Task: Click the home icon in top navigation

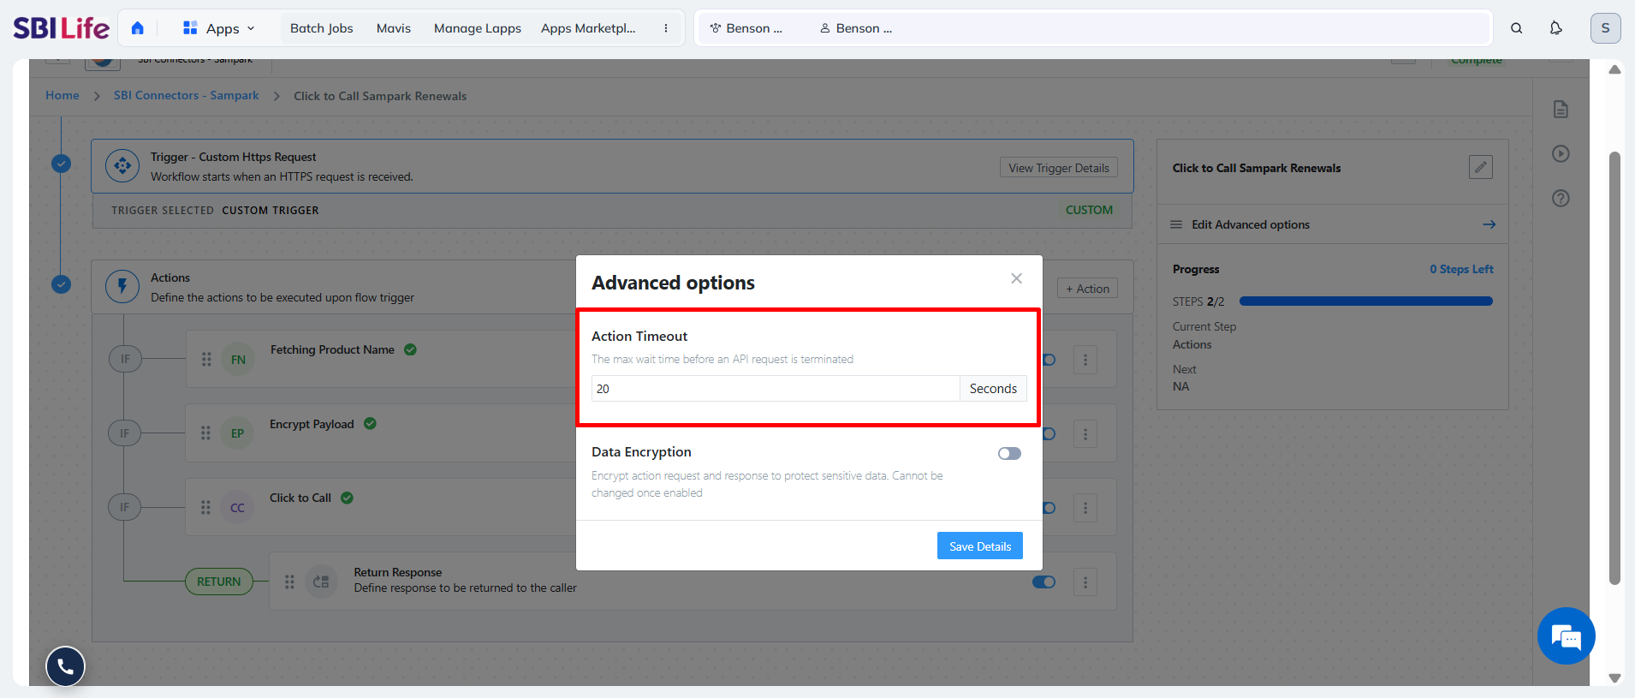Action: (138, 28)
